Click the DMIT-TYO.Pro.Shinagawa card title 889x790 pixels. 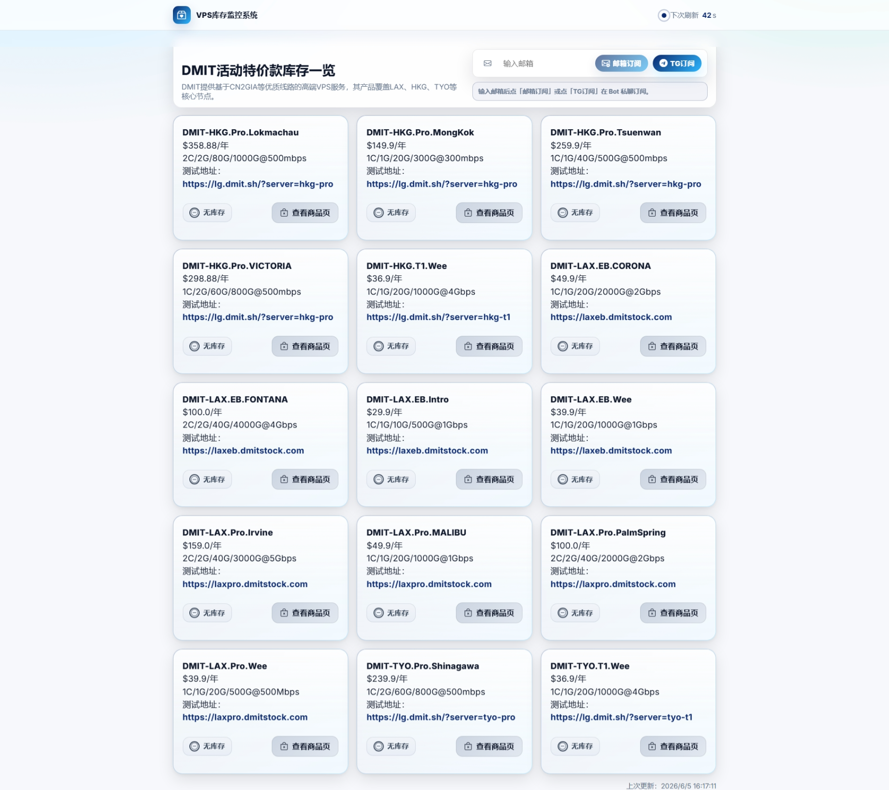pos(423,666)
